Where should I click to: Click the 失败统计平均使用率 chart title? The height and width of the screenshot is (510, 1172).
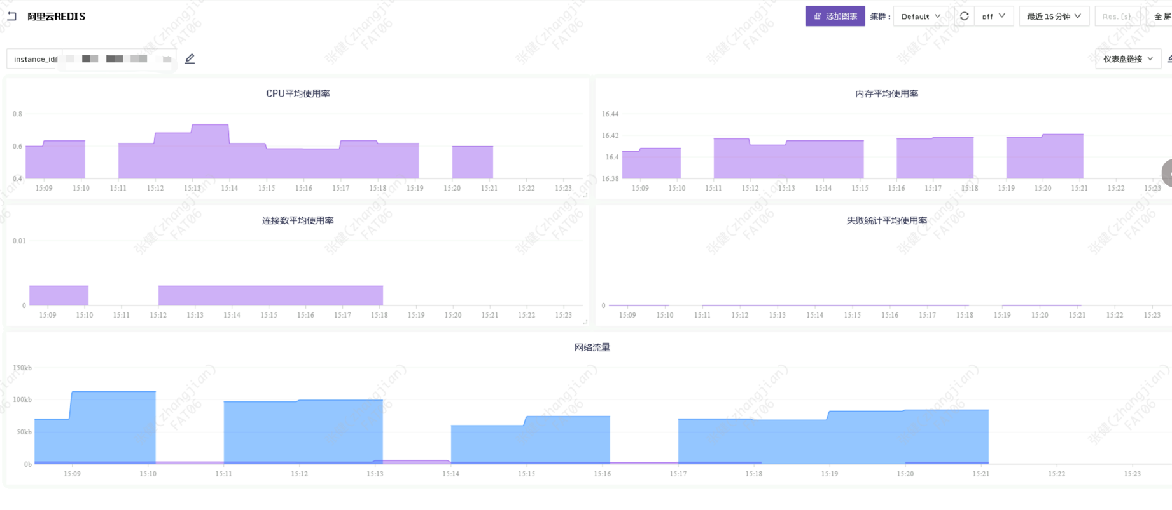click(886, 220)
